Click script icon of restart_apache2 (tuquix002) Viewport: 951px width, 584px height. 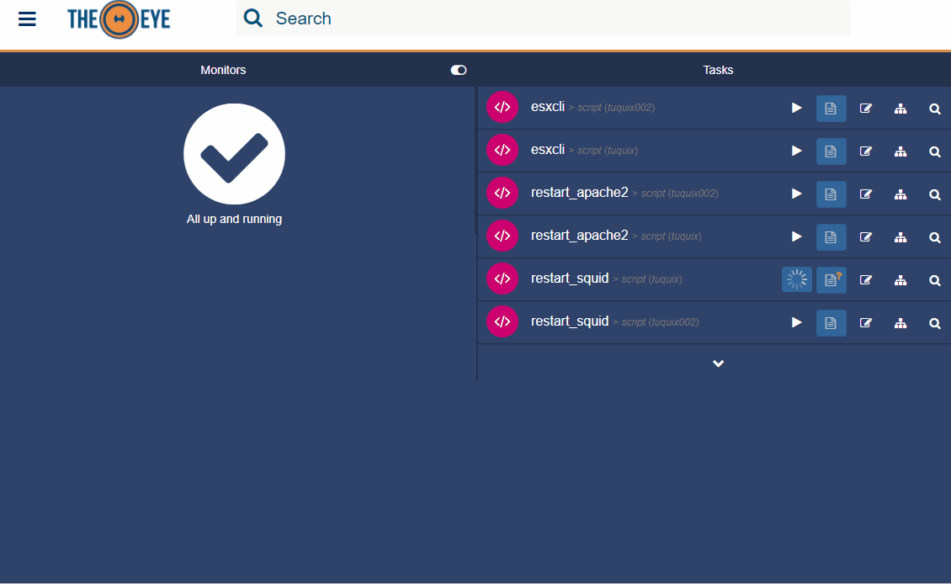coord(502,193)
